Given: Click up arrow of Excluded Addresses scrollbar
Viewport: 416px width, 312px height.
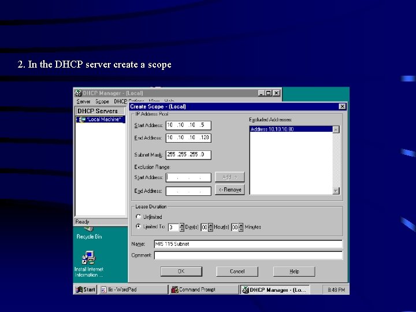Looking at the screenshot, I should click(336, 130).
